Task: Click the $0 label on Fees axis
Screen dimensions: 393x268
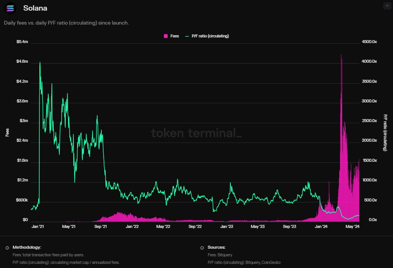Action: pyautogui.click(x=25, y=220)
